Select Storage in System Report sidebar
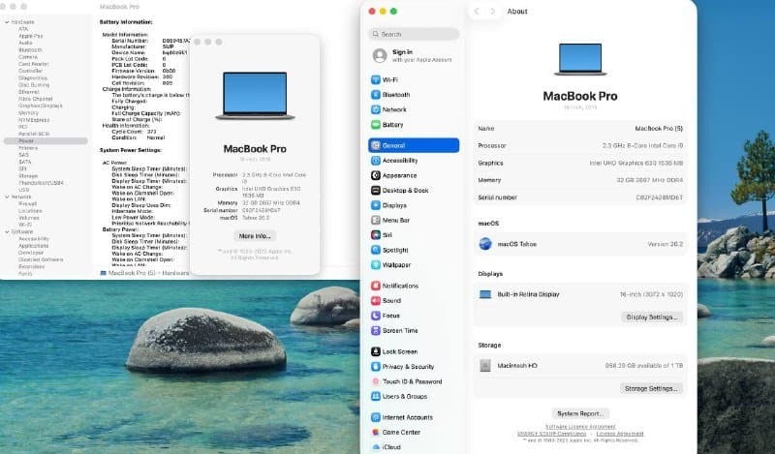The height and width of the screenshot is (454, 775). pyautogui.click(x=28, y=176)
